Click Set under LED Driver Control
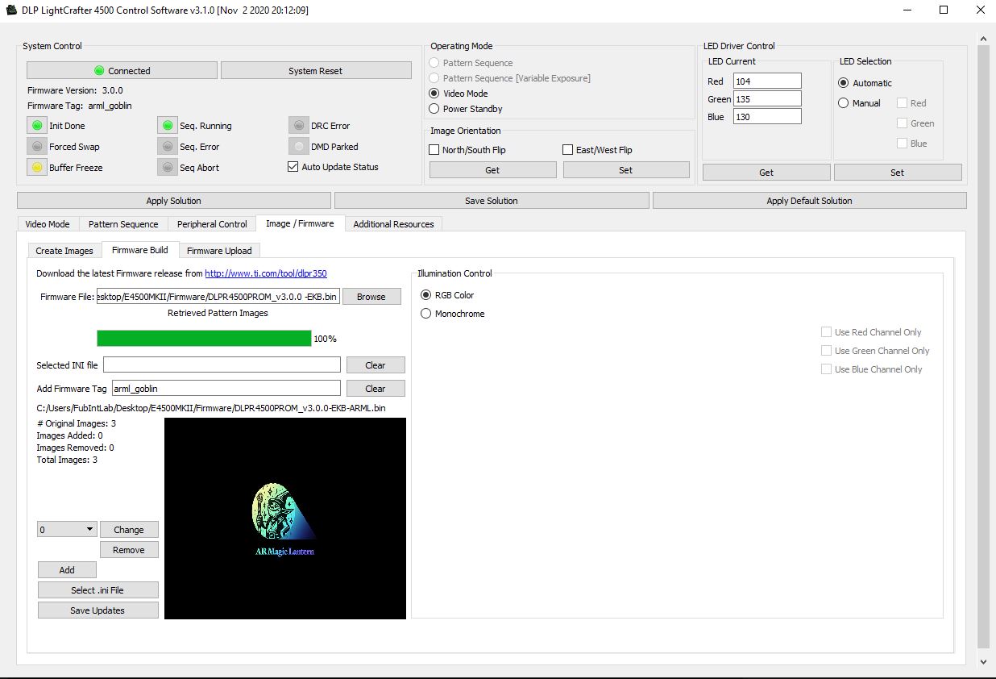 click(x=898, y=173)
